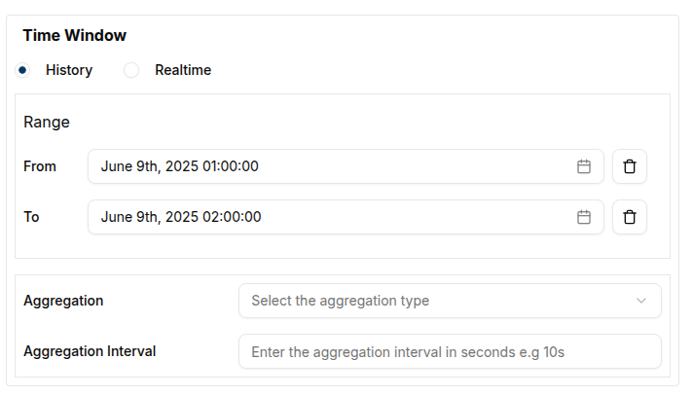Image resolution: width=692 pixels, height=396 pixels.
Task: Click the Aggregation Interval label text
Action: click(90, 351)
